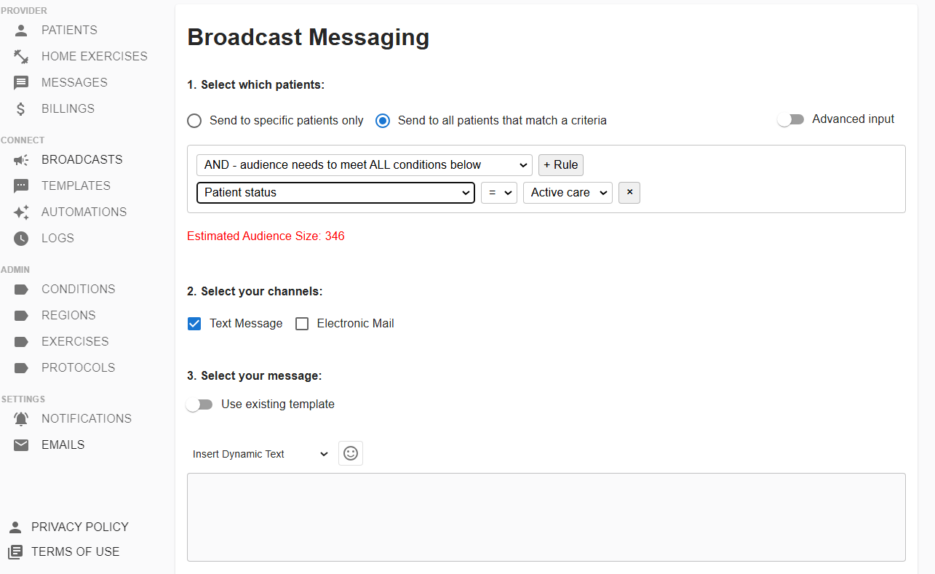Open Automations sparkle icon
935x574 pixels.
click(x=21, y=212)
